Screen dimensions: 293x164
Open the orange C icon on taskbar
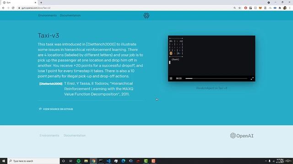click(153, 161)
